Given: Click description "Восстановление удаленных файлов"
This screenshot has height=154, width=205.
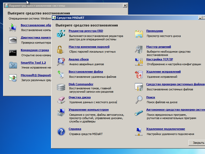Looking at the screenshot, I should coord(93,77).
